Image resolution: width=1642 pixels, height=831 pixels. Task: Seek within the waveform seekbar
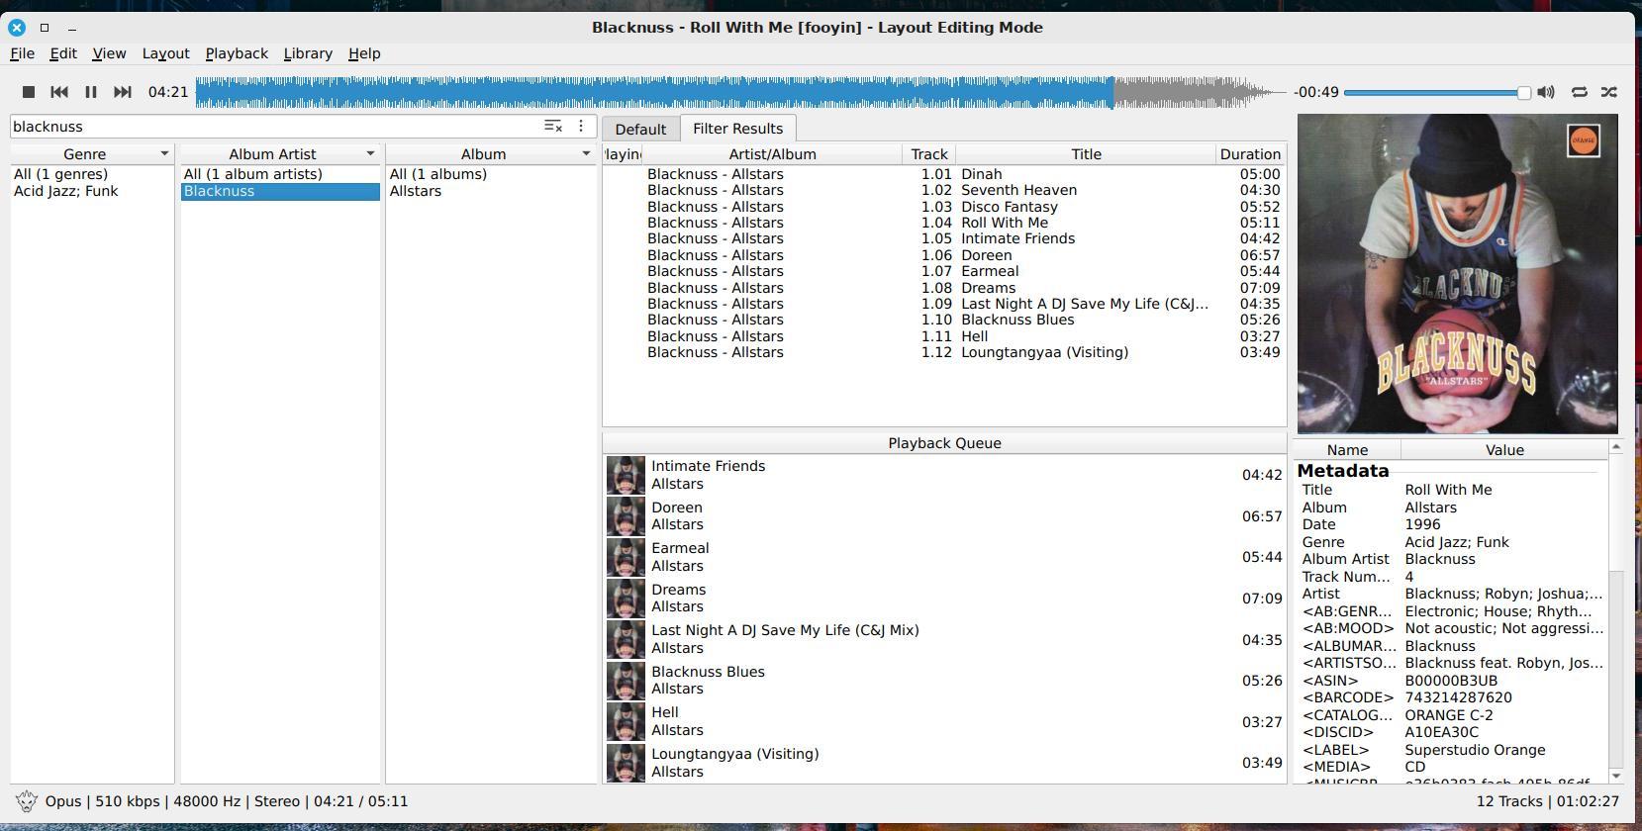point(741,92)
